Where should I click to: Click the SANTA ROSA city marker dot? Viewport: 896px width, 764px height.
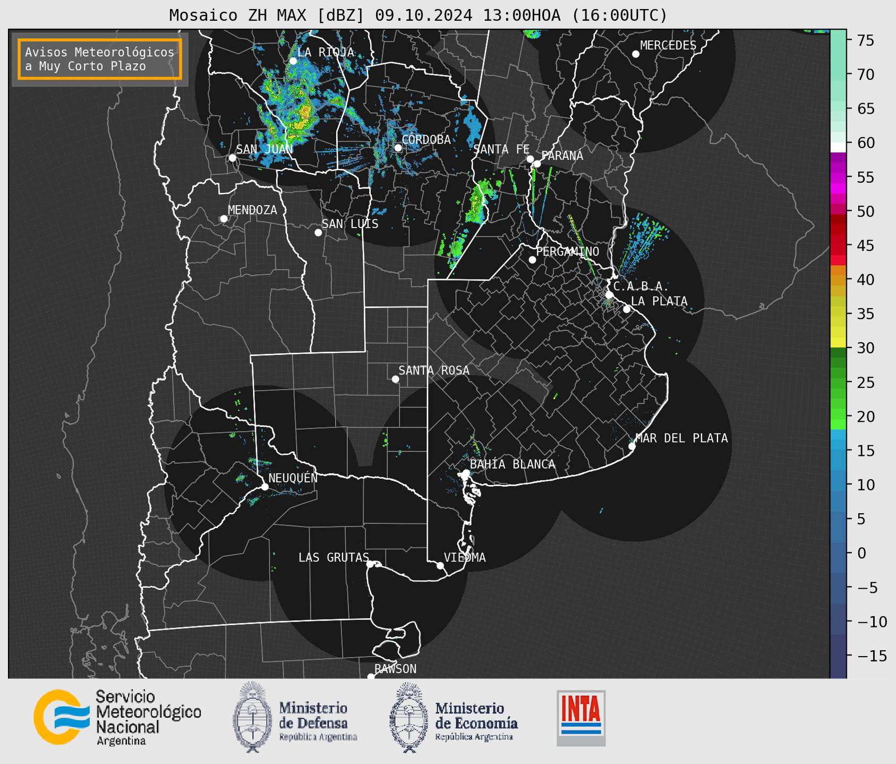pos(395,379)
